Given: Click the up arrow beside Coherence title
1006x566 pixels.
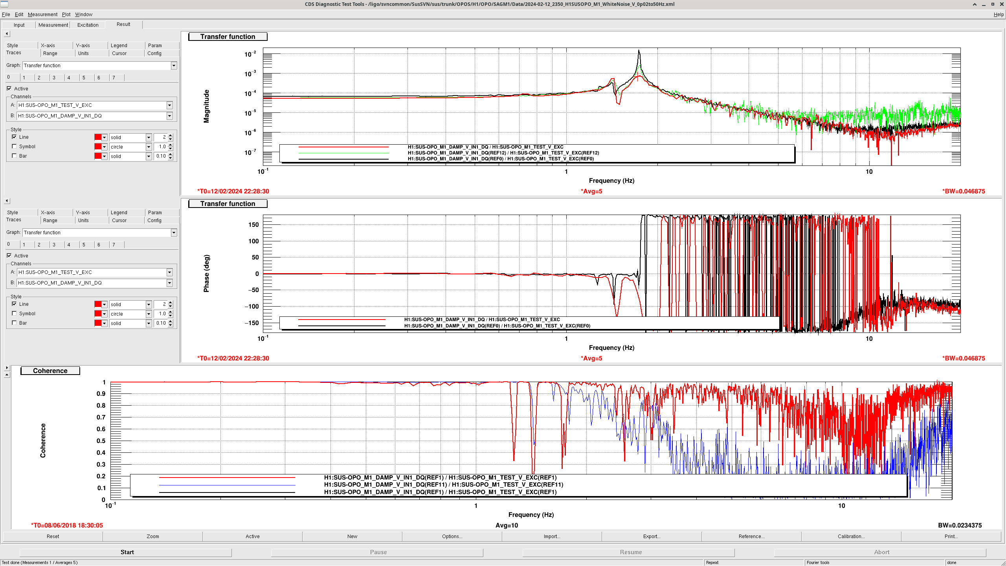Looking at the screenshot, I should tap(7, 375).
